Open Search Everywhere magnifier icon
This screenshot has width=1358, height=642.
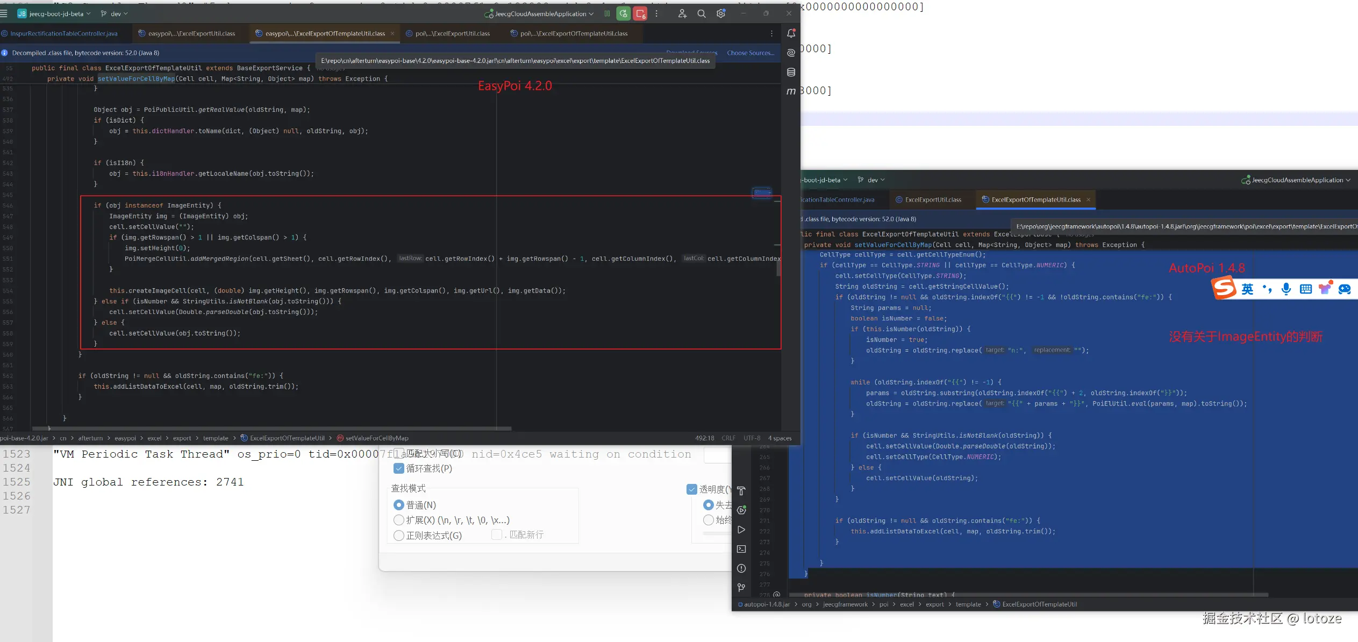[701, 14]
